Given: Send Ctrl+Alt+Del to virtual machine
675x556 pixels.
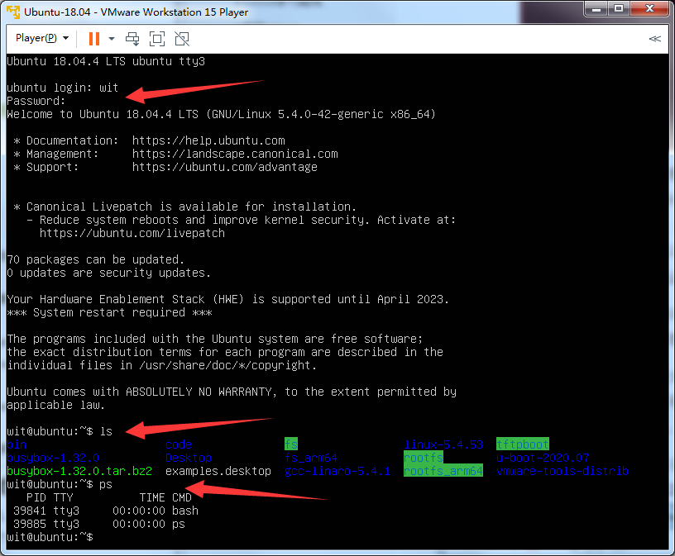Looking at the screenshot, I should click(x=132, y=39).
